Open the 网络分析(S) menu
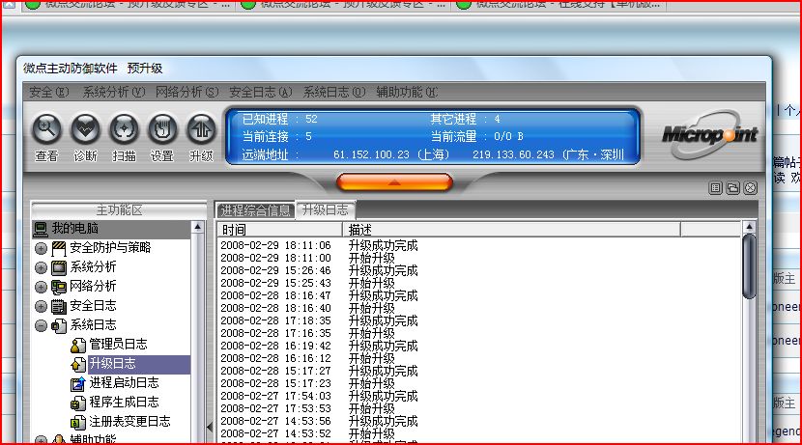Viewport: 802px width, 445px height. [x=186, y=92]
